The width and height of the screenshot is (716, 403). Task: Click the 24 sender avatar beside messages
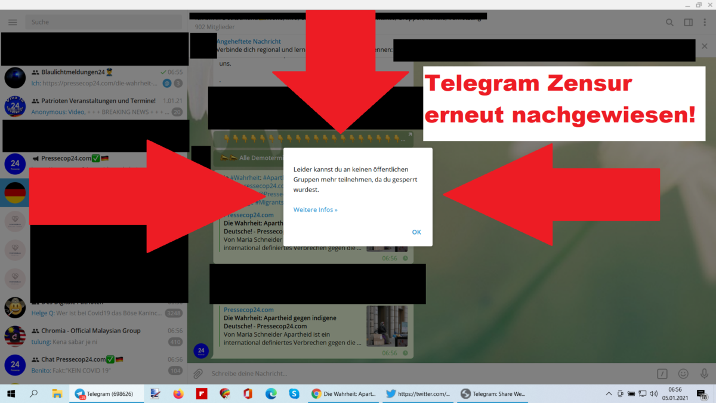[x=201, y=351]
